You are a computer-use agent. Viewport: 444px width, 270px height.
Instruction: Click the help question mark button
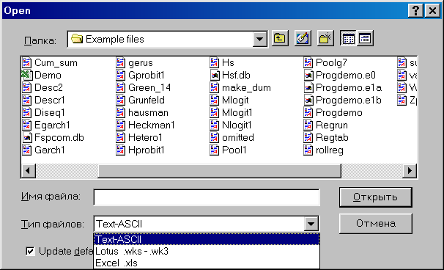415,11
